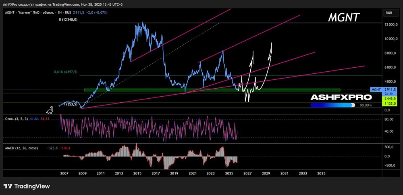Click the 2019 label on time axis
The image size is (403, 195).
coord(174,173)
